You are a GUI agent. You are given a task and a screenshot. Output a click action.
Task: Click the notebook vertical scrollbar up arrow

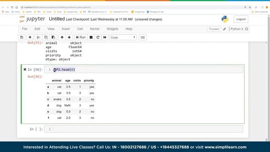(266, 43)
